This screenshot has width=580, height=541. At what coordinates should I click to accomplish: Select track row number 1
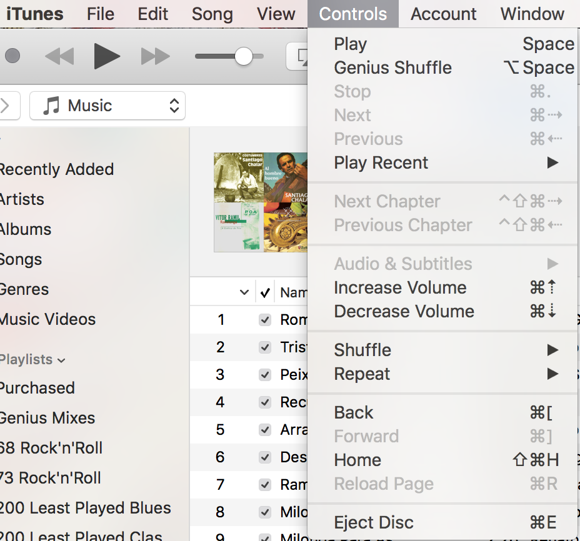(249, 319)
